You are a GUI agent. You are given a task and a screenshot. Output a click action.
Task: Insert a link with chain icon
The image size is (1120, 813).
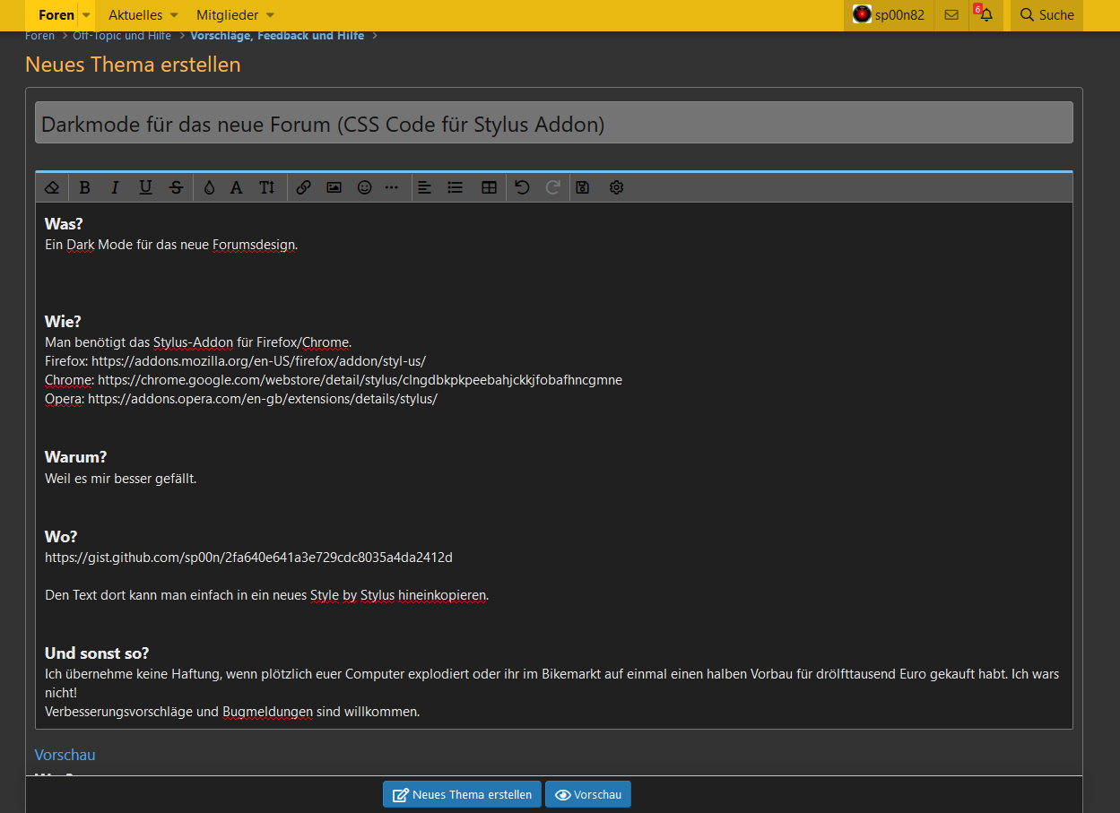click(x=303, y=187)
